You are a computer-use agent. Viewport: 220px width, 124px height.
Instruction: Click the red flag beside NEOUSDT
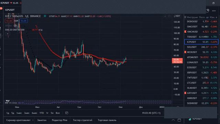[185, 52]
